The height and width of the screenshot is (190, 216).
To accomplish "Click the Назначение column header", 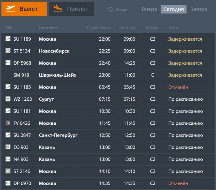I will (x=48, y=27).
